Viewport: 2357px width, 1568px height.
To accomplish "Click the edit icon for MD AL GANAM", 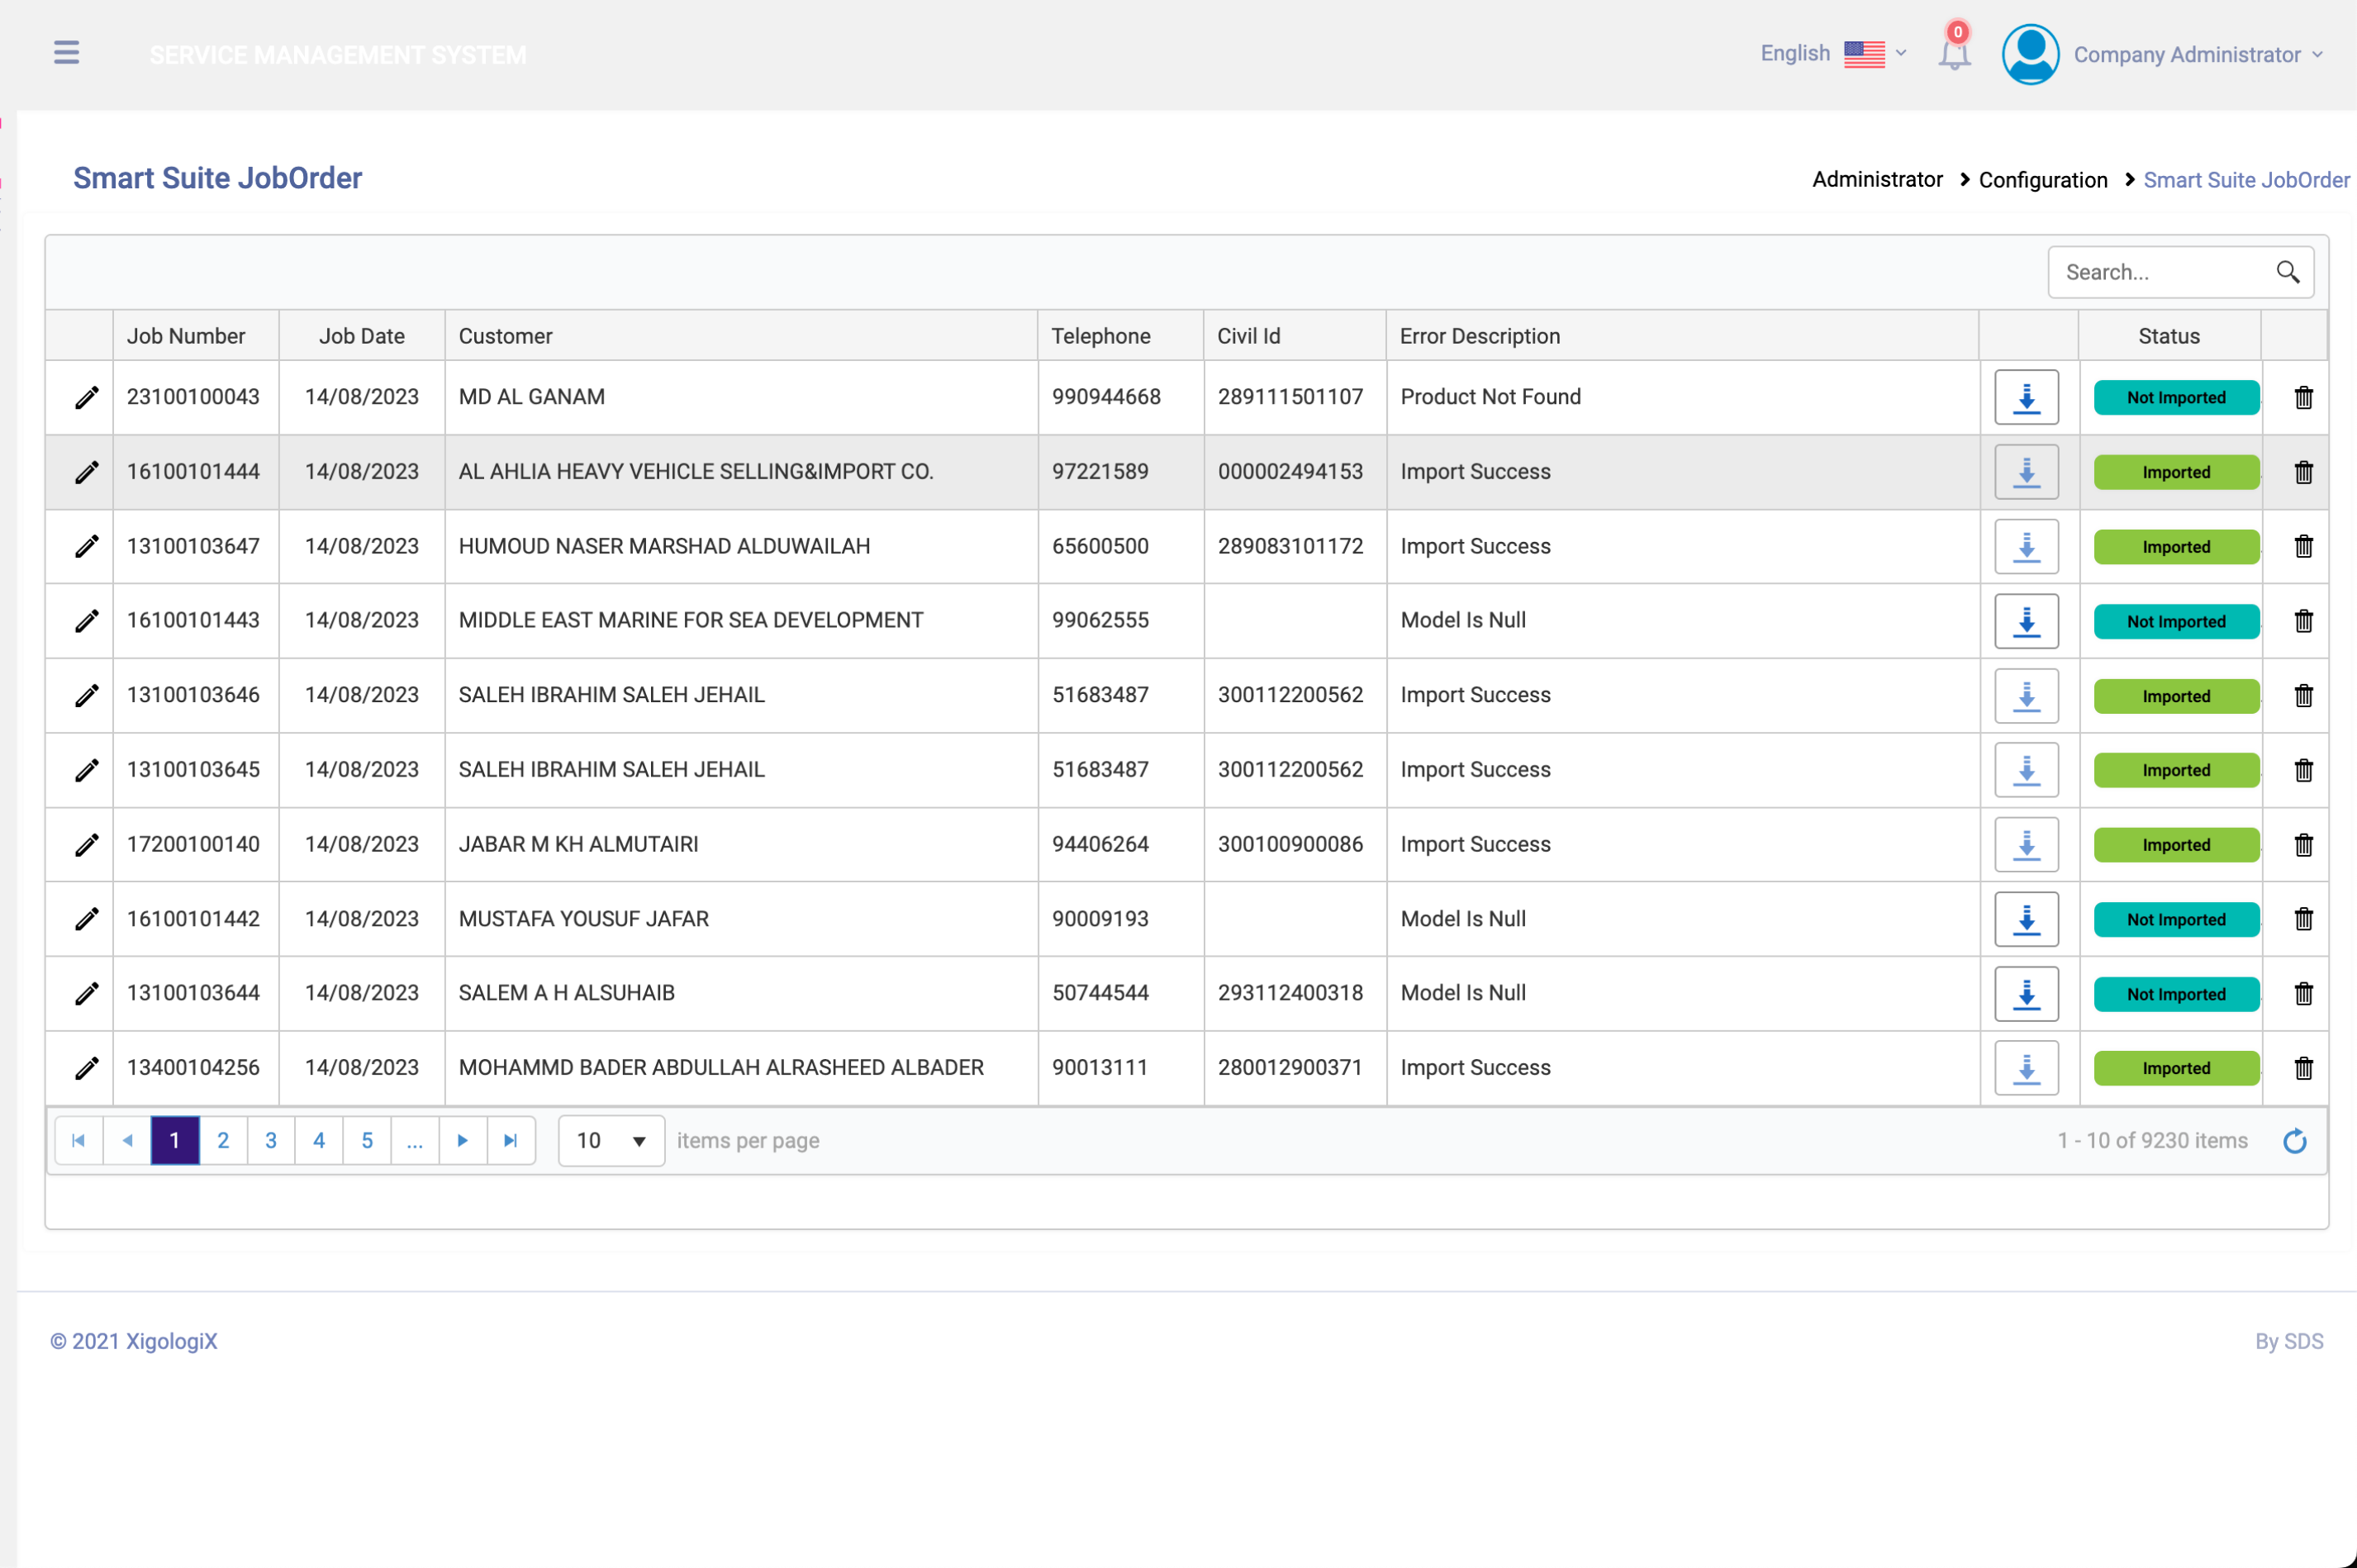I will point(84,397).
